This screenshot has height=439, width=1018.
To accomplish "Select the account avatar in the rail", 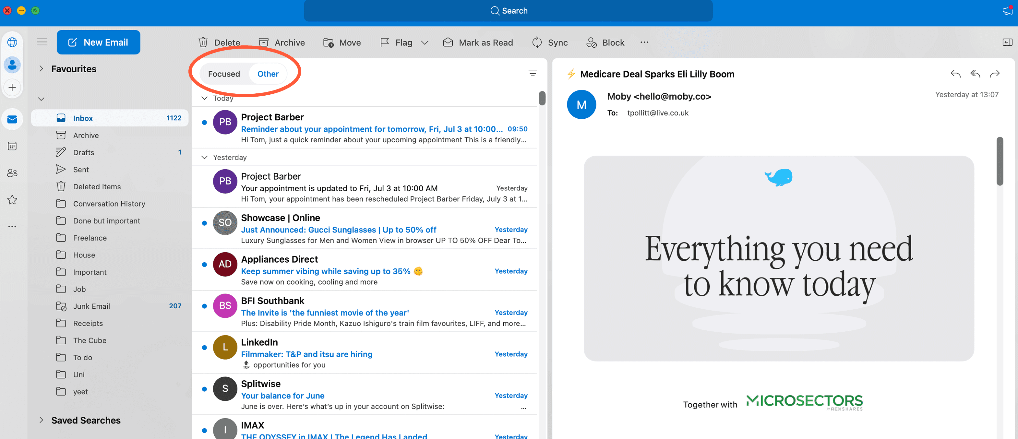I will click(12, 65).
